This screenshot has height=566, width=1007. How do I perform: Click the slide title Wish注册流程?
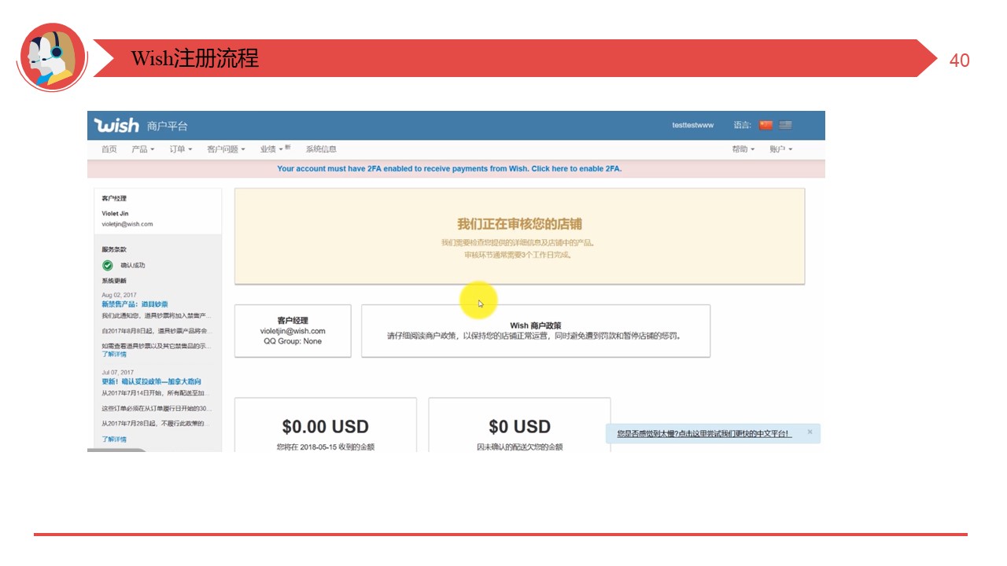pyautogui.click(x=194, y=58)
